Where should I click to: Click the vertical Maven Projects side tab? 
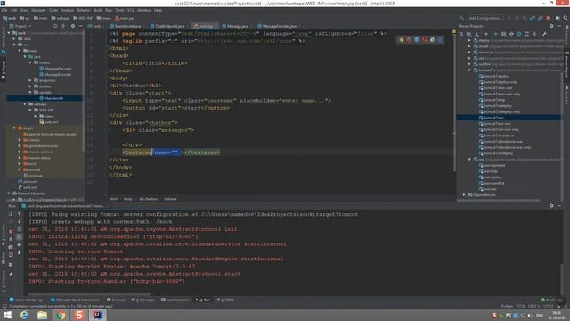coord(566,65)
